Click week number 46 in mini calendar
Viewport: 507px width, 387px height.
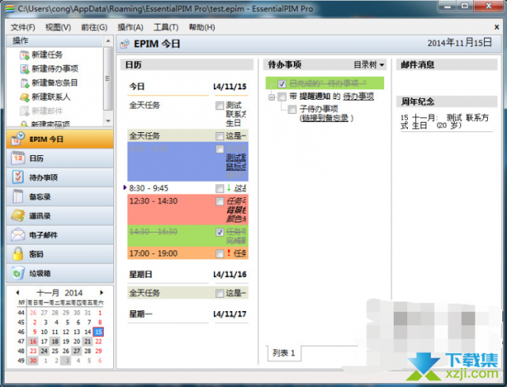coord(21,332)
